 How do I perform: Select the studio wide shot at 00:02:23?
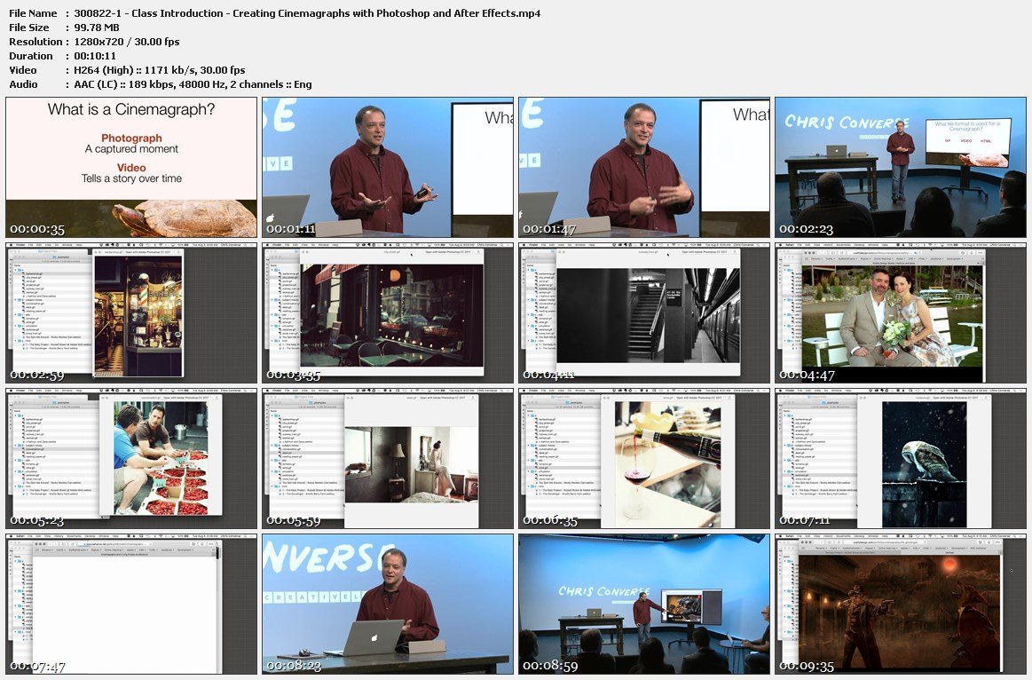(901, 167)
